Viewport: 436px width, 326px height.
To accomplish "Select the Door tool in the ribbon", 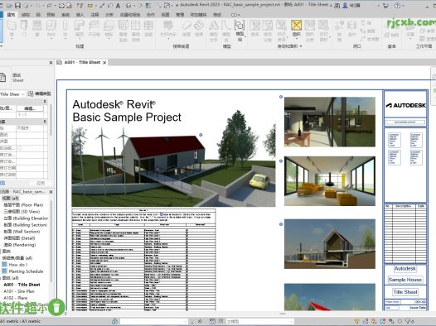I will click(24, 28).
